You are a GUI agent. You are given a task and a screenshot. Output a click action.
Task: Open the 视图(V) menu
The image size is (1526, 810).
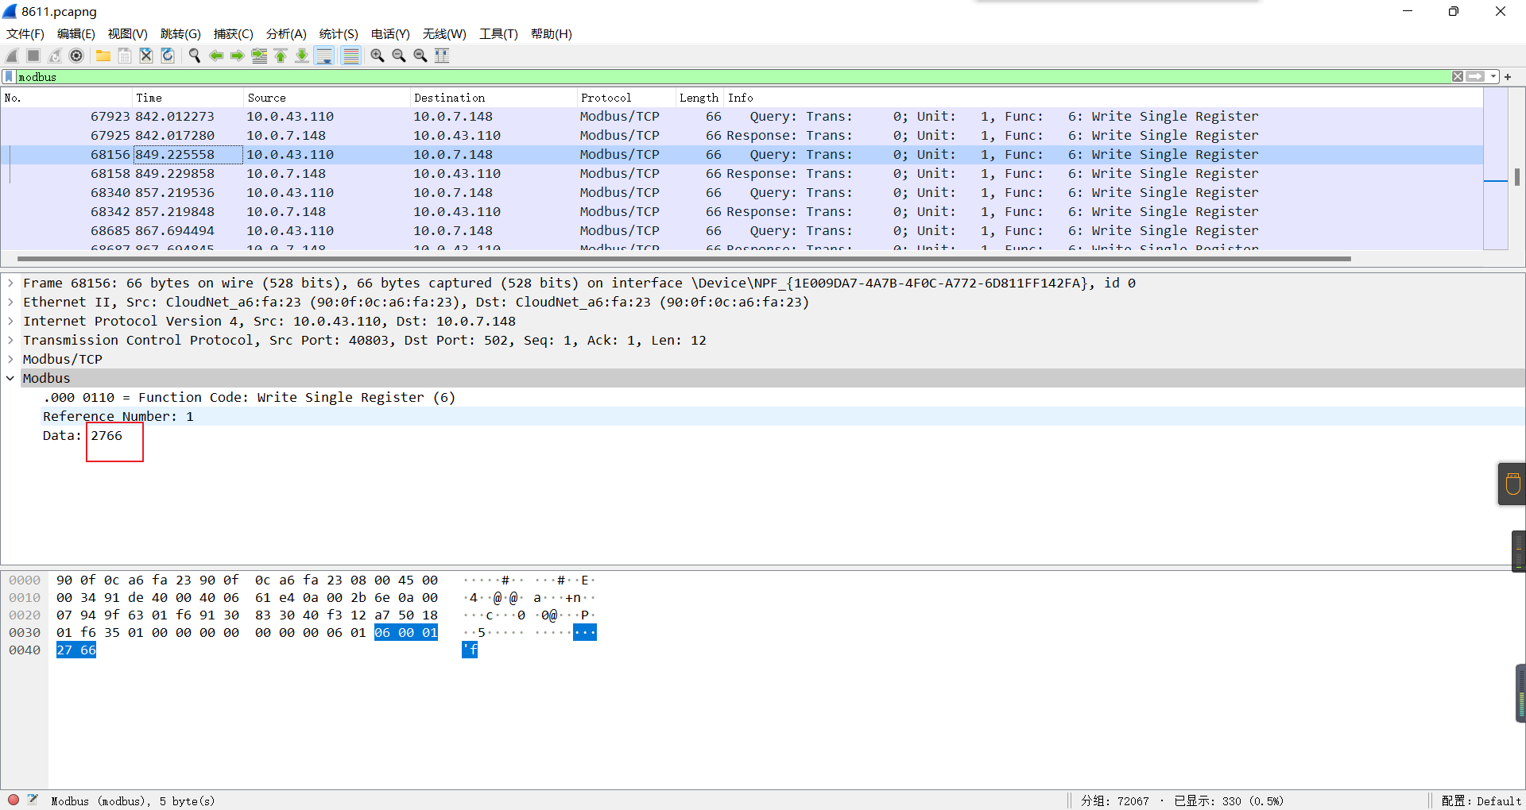128,34
